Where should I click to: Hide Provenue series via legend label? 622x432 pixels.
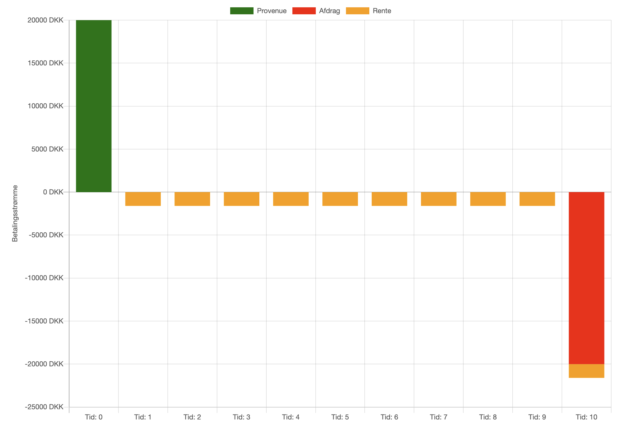[x=272, y=11]
